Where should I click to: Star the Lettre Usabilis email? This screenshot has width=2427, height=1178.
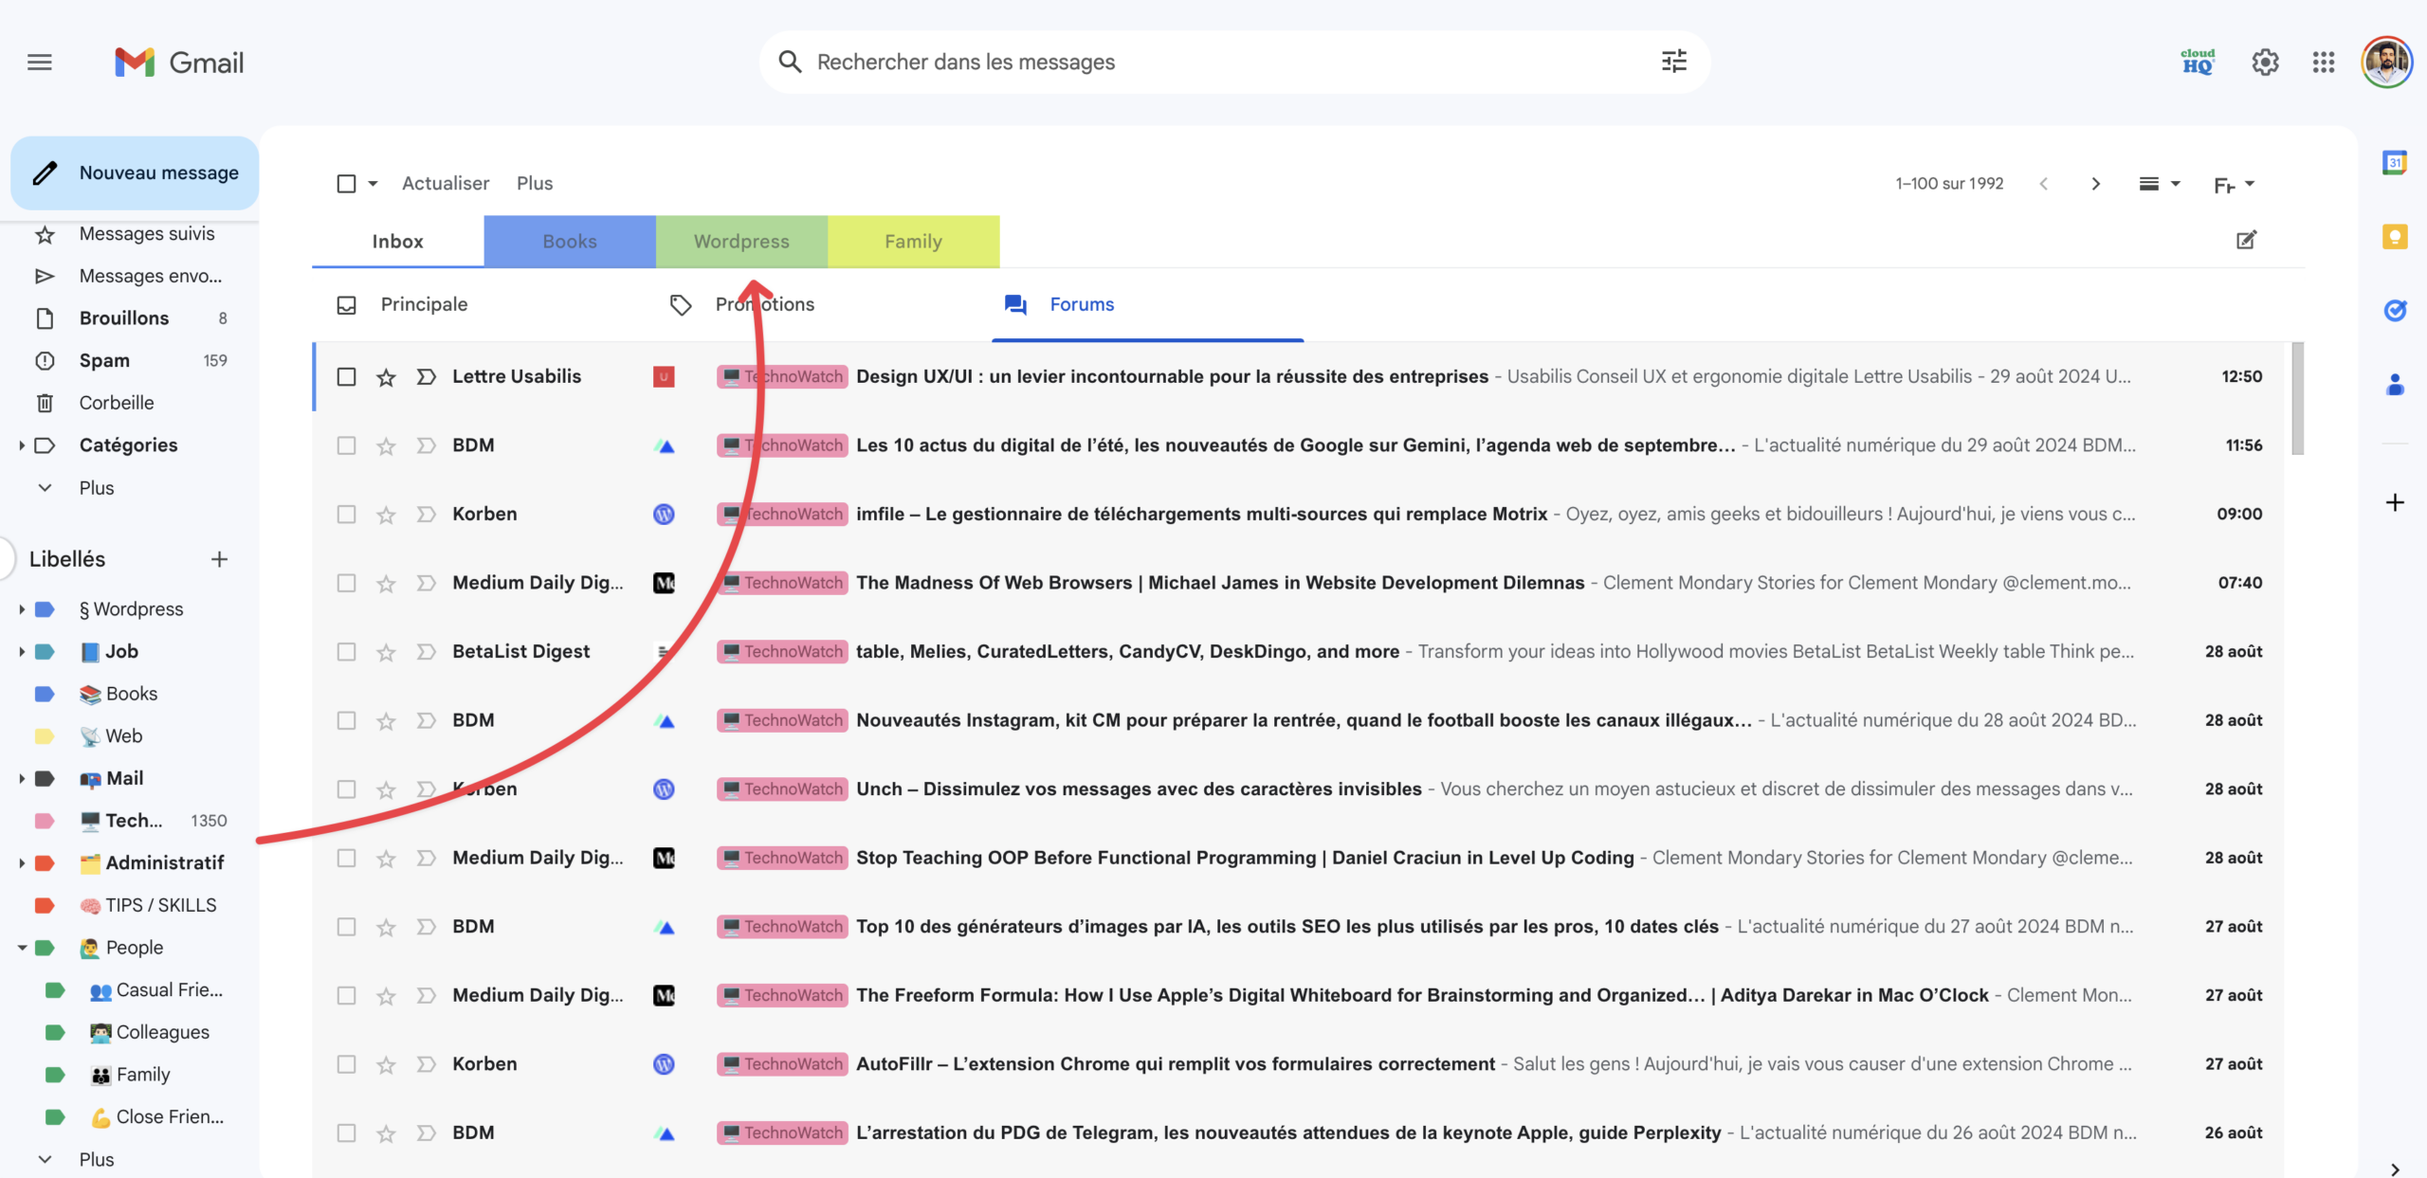[386, 376]
